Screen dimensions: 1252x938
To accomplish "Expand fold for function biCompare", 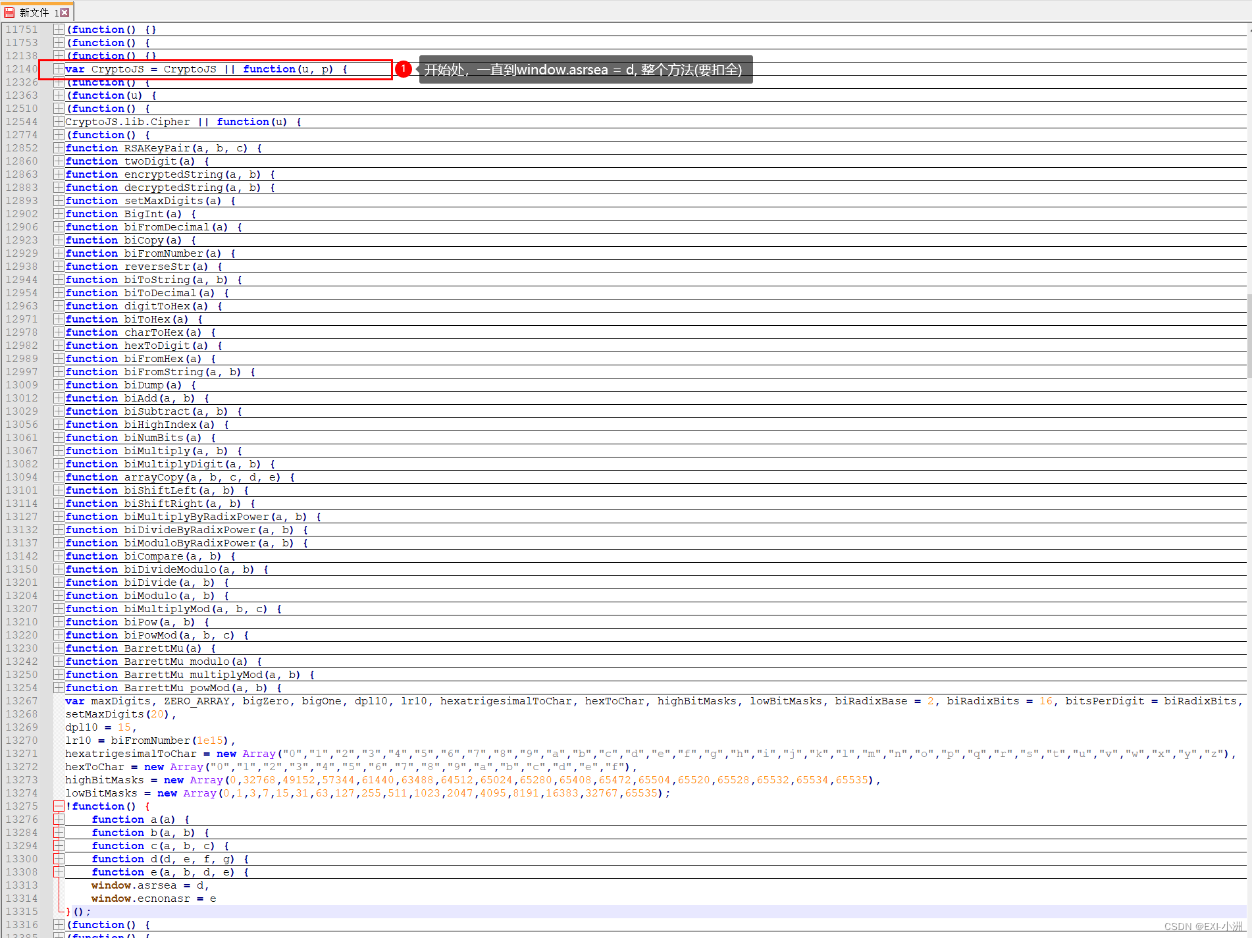I will click(59, 556).
